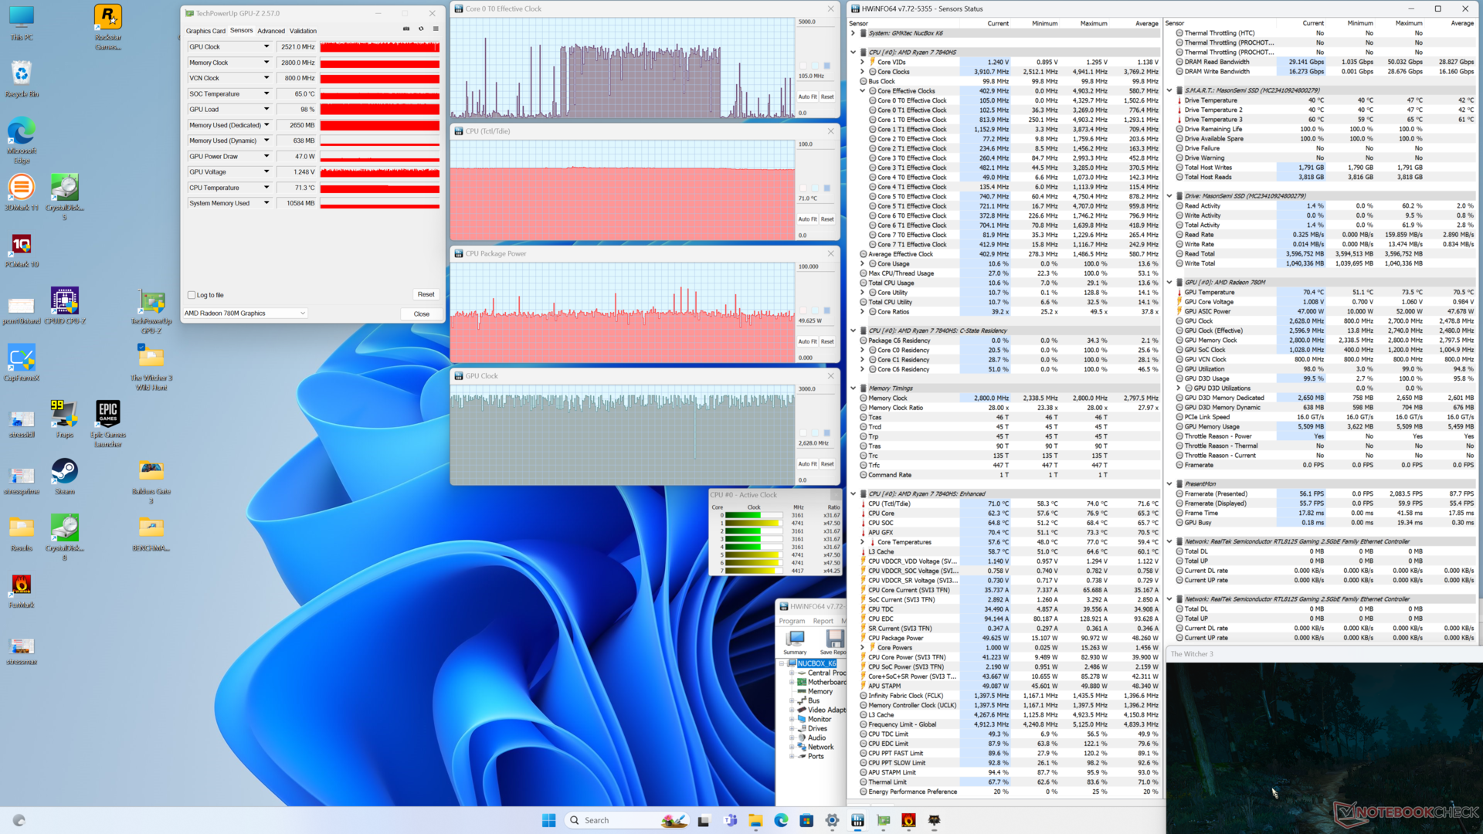Click the GPU-Z screenshot camera icon

pos(406,29)
